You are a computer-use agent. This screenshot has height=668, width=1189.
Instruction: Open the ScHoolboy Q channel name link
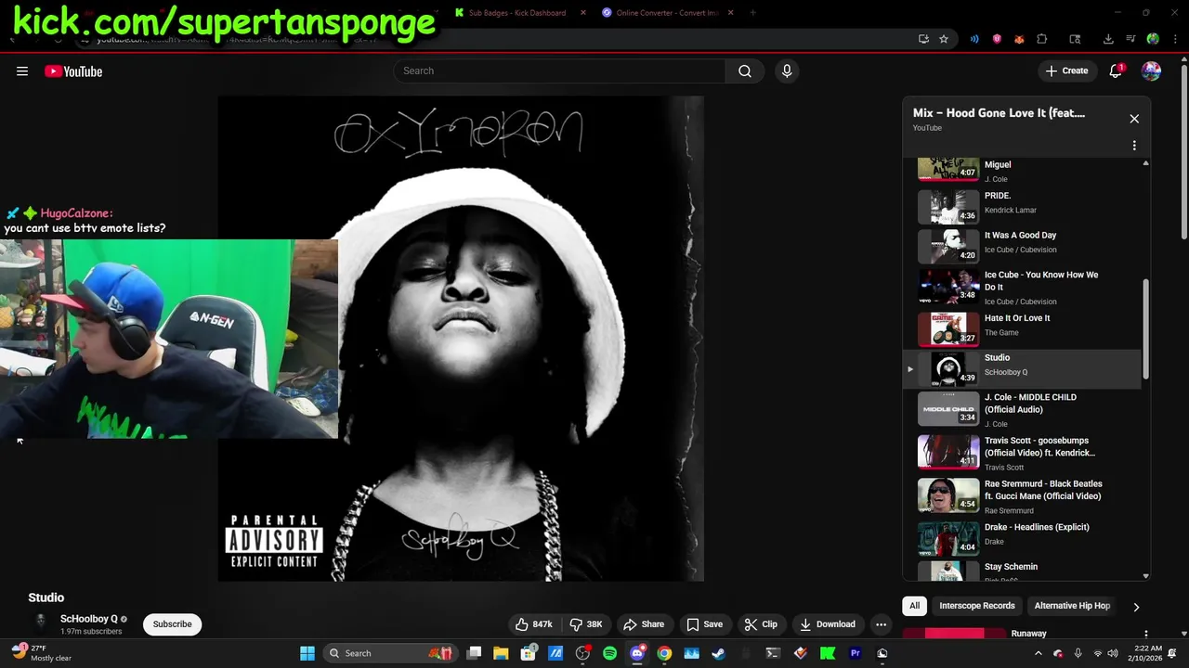point(89,619)
